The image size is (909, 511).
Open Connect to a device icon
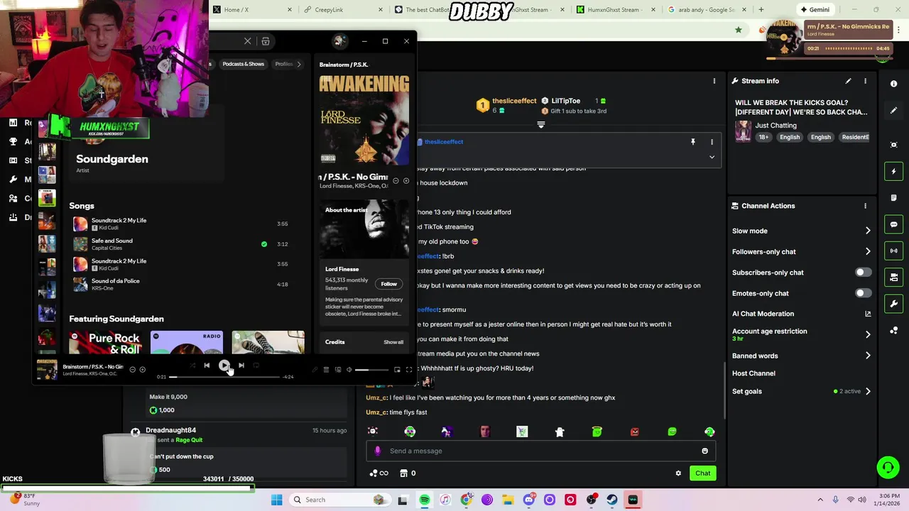coord(338,370)
